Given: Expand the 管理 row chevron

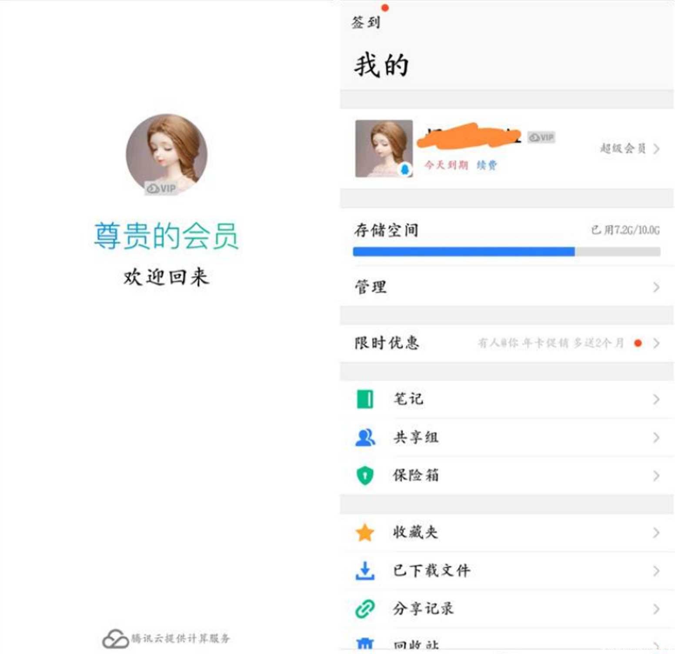Looking at the screenshot, I should pos(656,287).
